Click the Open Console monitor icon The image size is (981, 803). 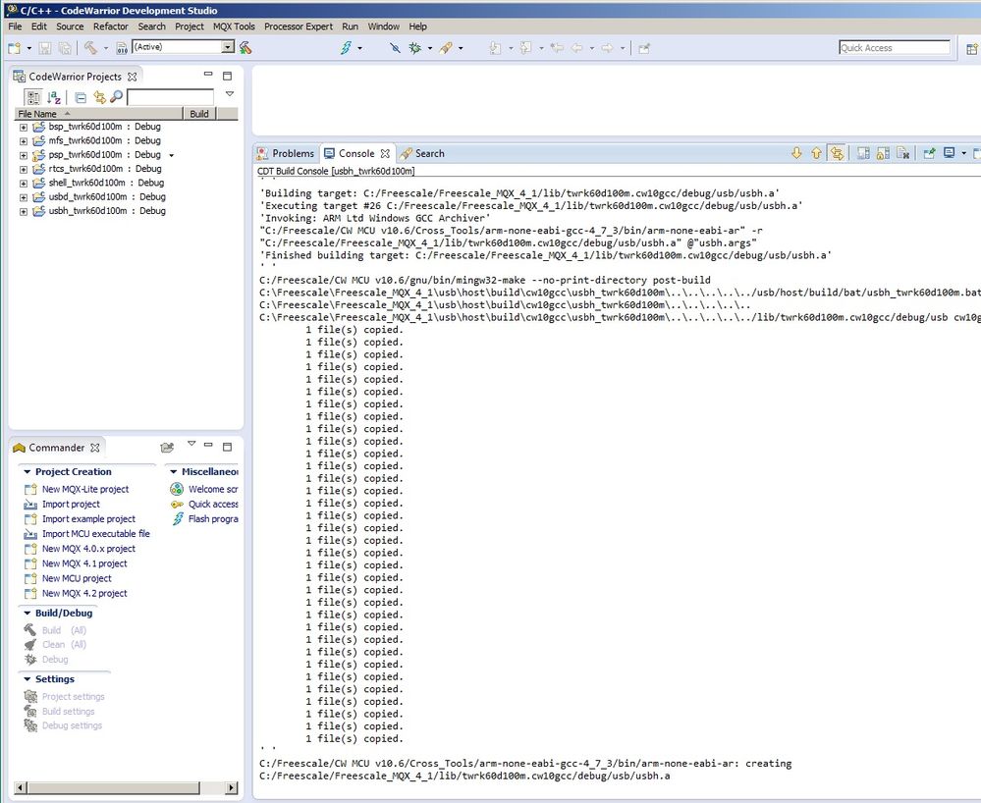949,153
